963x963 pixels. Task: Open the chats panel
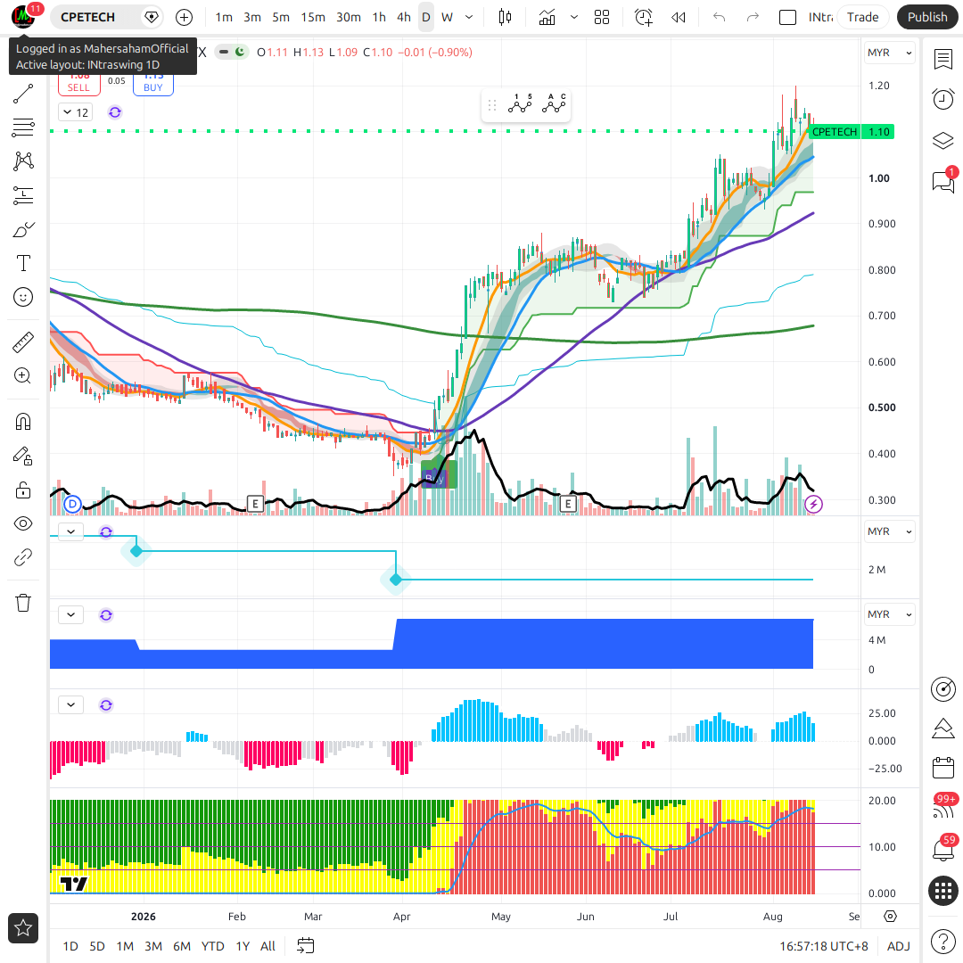tap(943, 181)
